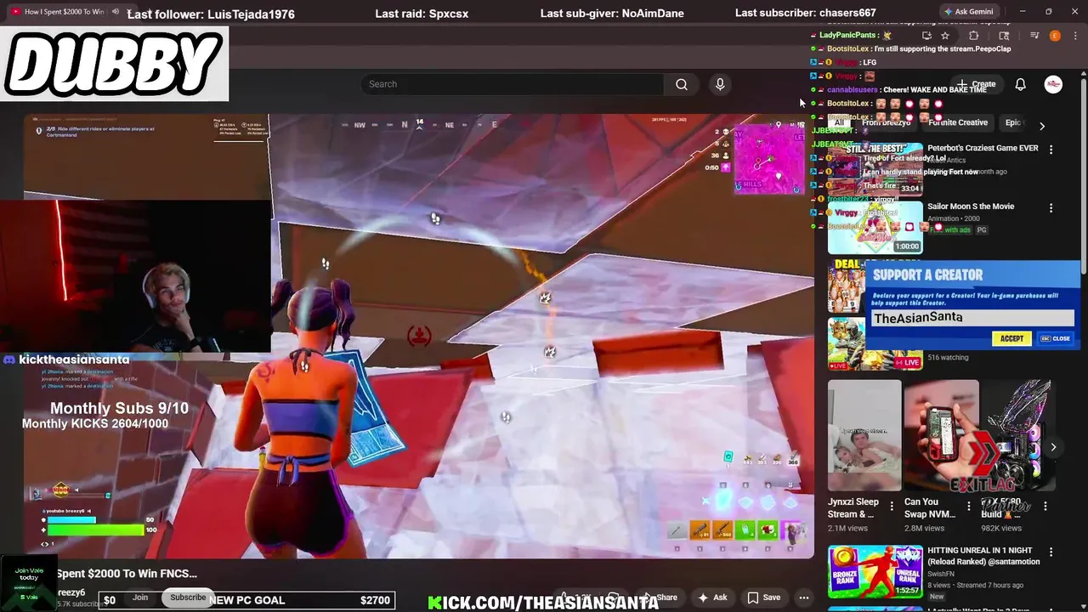Click the Join channel button
This screenshot has height=612, width=1088.
(x=140, y=598)
